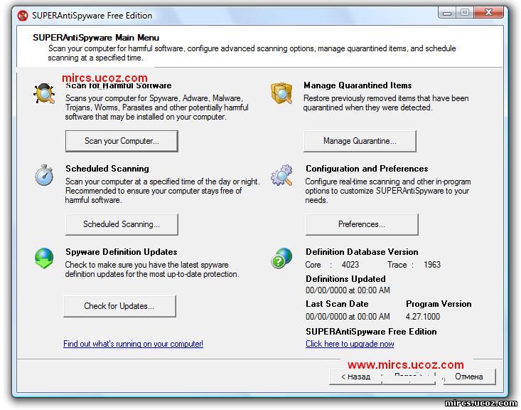Click 'Definition Database Version' heading
The height and width of the screenshot is (410, 521).
tap(362, 252)
